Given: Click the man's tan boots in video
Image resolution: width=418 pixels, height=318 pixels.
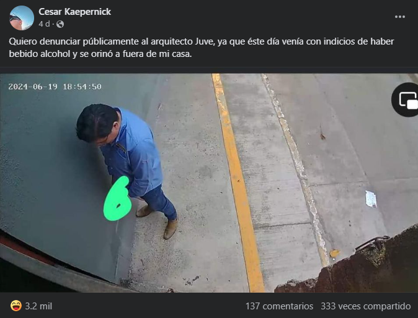Looking at the screenshot, I should coord(158,221).
